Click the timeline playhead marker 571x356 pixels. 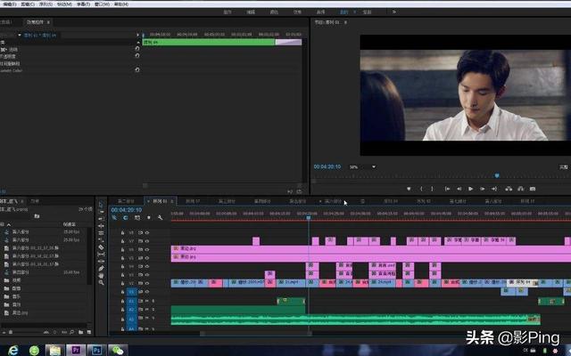coord(309,217)
